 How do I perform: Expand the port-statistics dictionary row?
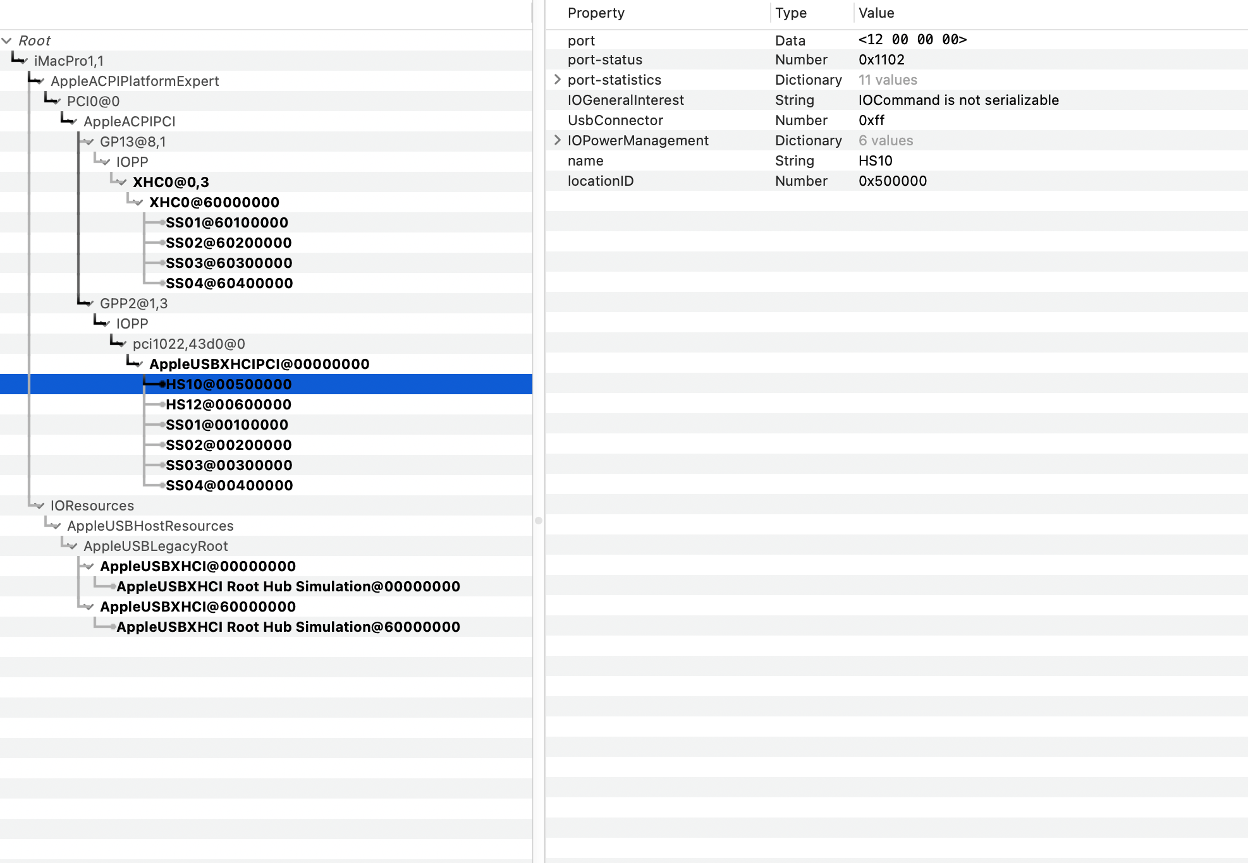coord(557,80)
